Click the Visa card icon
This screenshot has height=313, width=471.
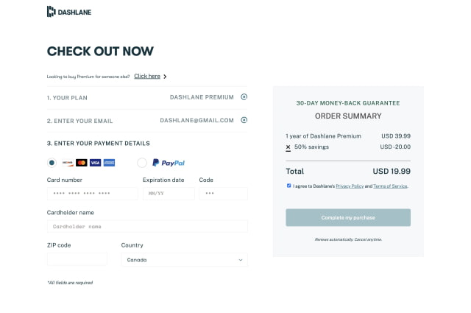[95, 163]
